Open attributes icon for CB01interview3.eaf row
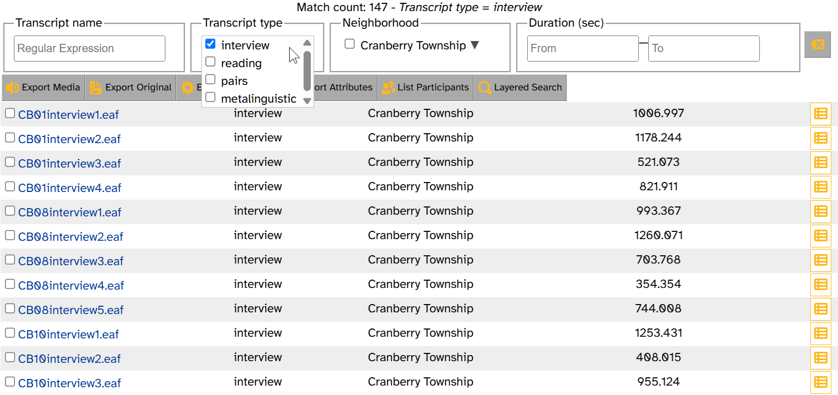Viewport: 838px width, 395px height. click(821, 163)
